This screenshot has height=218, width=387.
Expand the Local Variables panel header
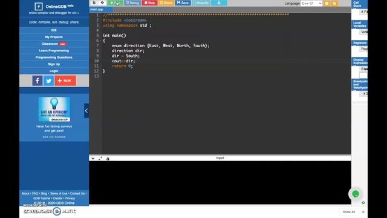(x=360, y=24)
